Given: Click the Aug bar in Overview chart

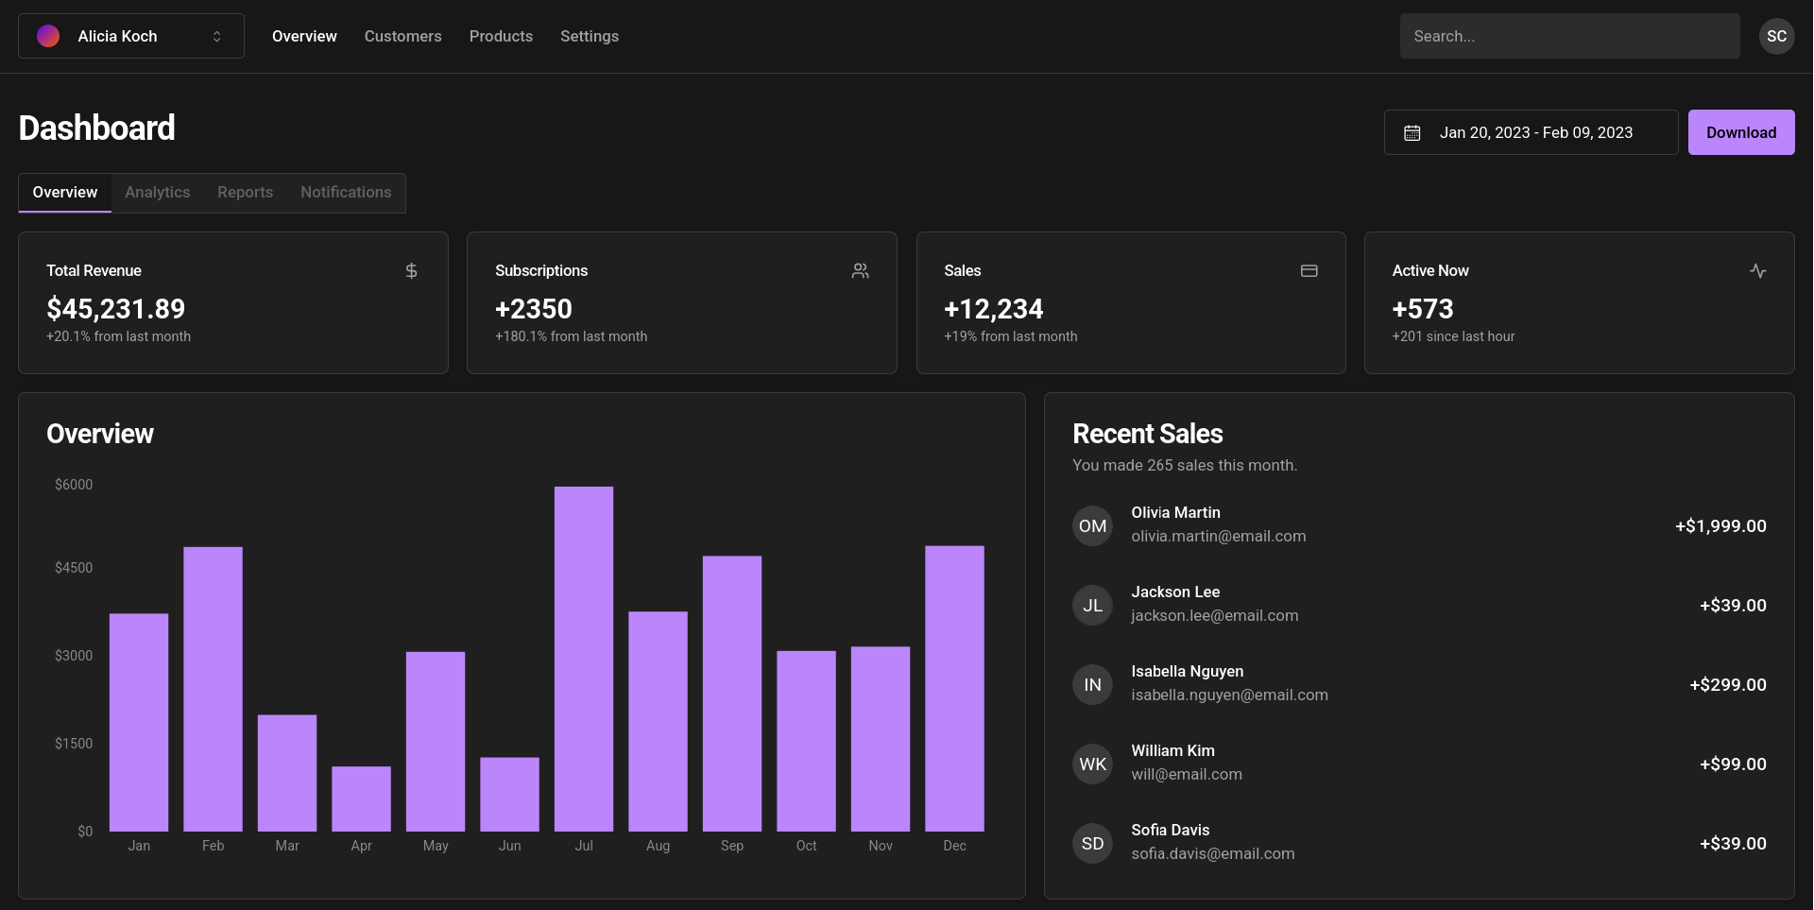Looking at the screenshot, I should (x=658, y=722).
